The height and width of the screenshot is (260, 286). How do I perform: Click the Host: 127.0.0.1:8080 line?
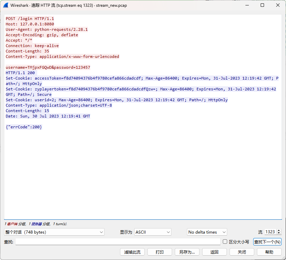30,24
